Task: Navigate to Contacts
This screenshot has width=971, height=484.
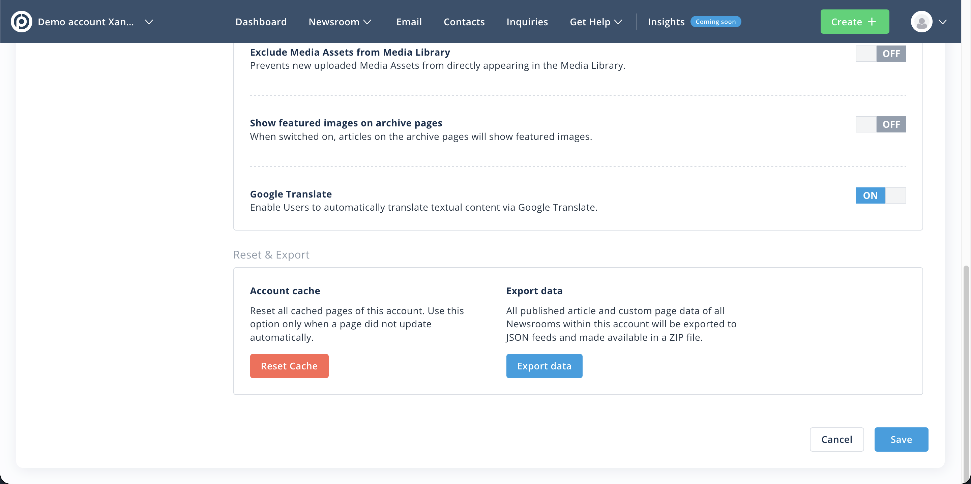Action: pos(464,22)
